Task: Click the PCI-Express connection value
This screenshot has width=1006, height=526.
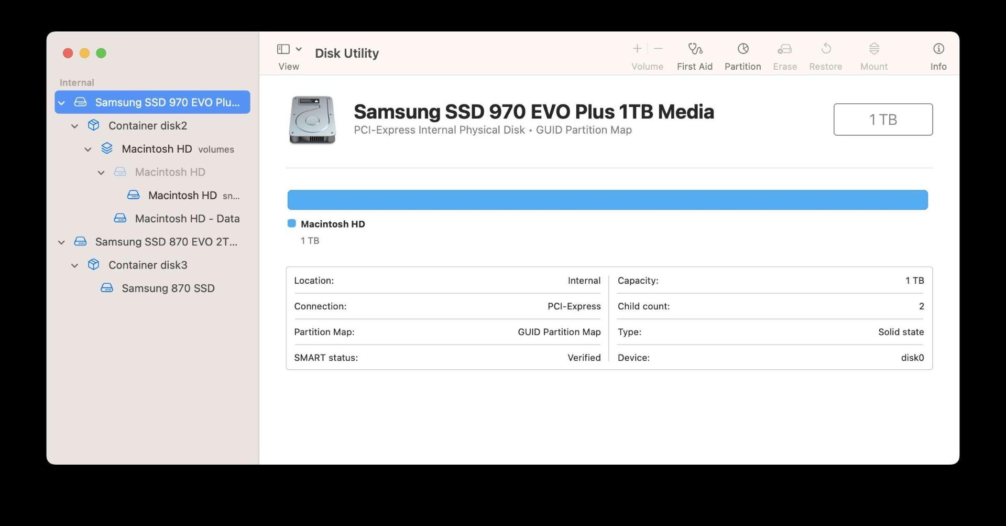Action: coord(574,306)
